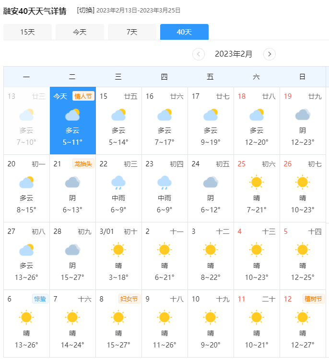329x359 pixels.
Task: Go to previous month with left arrow
Action: coord(199,54)
